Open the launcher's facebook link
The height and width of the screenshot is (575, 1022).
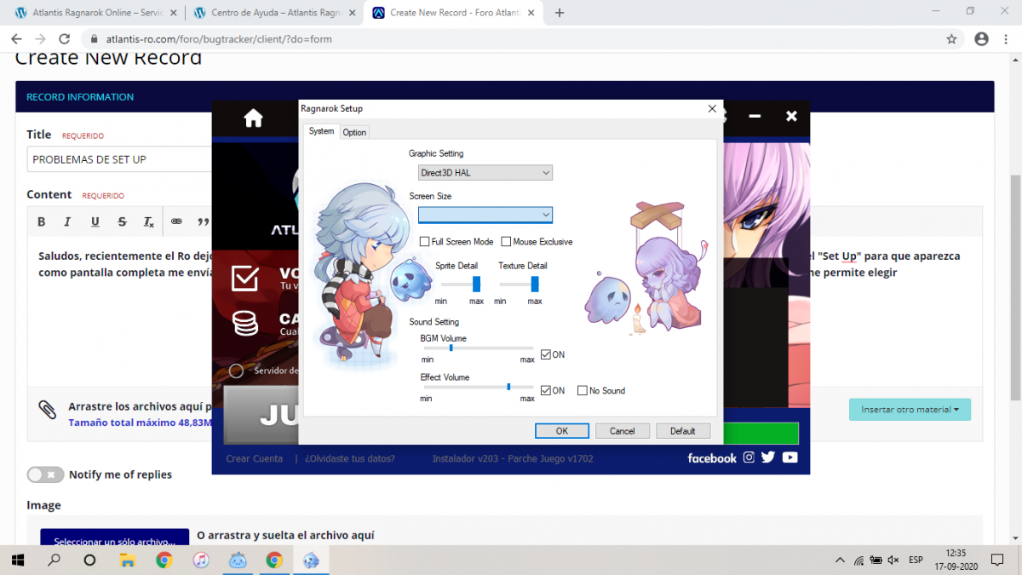pyautogui.click(x=712, y=458)
